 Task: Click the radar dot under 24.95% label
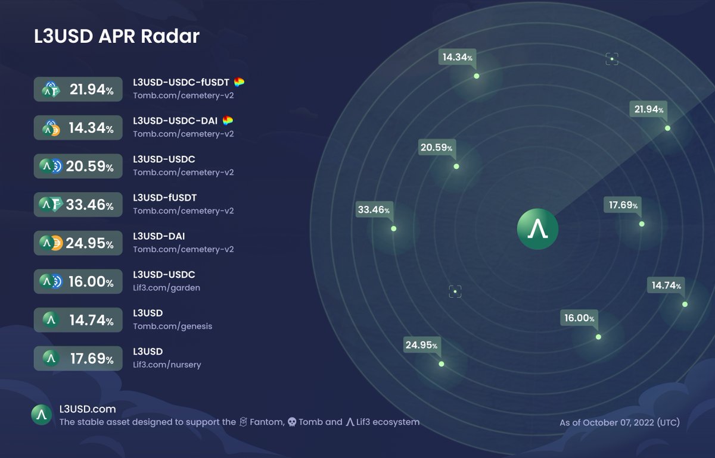(x=441, y=363)
